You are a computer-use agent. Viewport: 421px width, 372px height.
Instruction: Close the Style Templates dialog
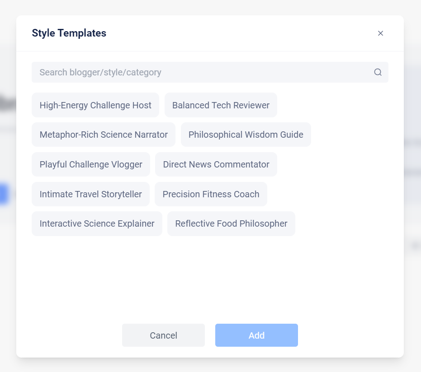coord(380,33)
